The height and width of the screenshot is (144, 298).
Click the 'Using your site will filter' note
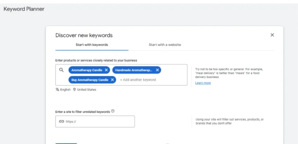pos(230,121)
